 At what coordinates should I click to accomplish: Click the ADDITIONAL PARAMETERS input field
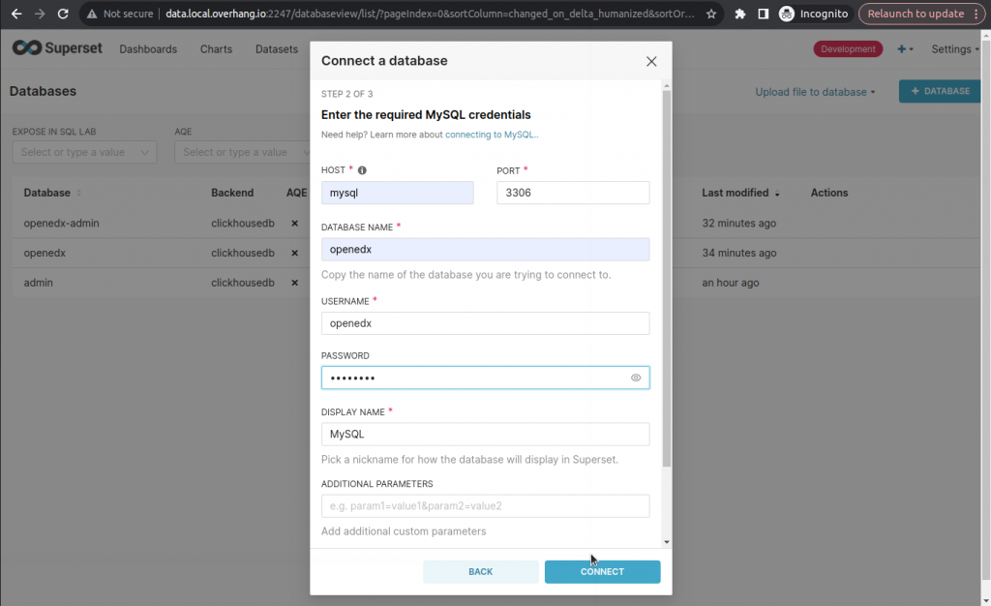pyautogui.click(x=485, y=506)
